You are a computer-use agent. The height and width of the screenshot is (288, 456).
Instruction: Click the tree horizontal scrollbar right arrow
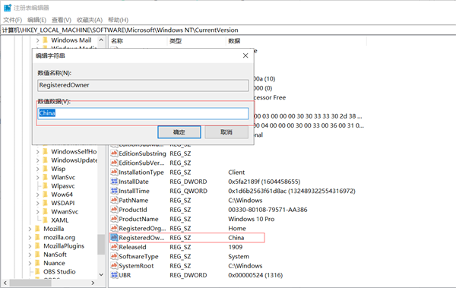pos(93,283)
